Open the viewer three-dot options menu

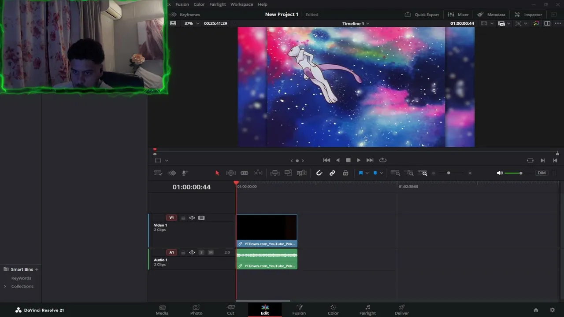(x=557, y=23)
